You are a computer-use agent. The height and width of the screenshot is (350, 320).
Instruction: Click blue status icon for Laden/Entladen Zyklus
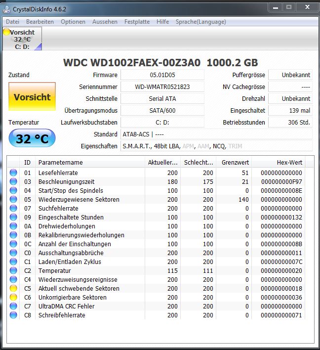click(x=13, y=262)
